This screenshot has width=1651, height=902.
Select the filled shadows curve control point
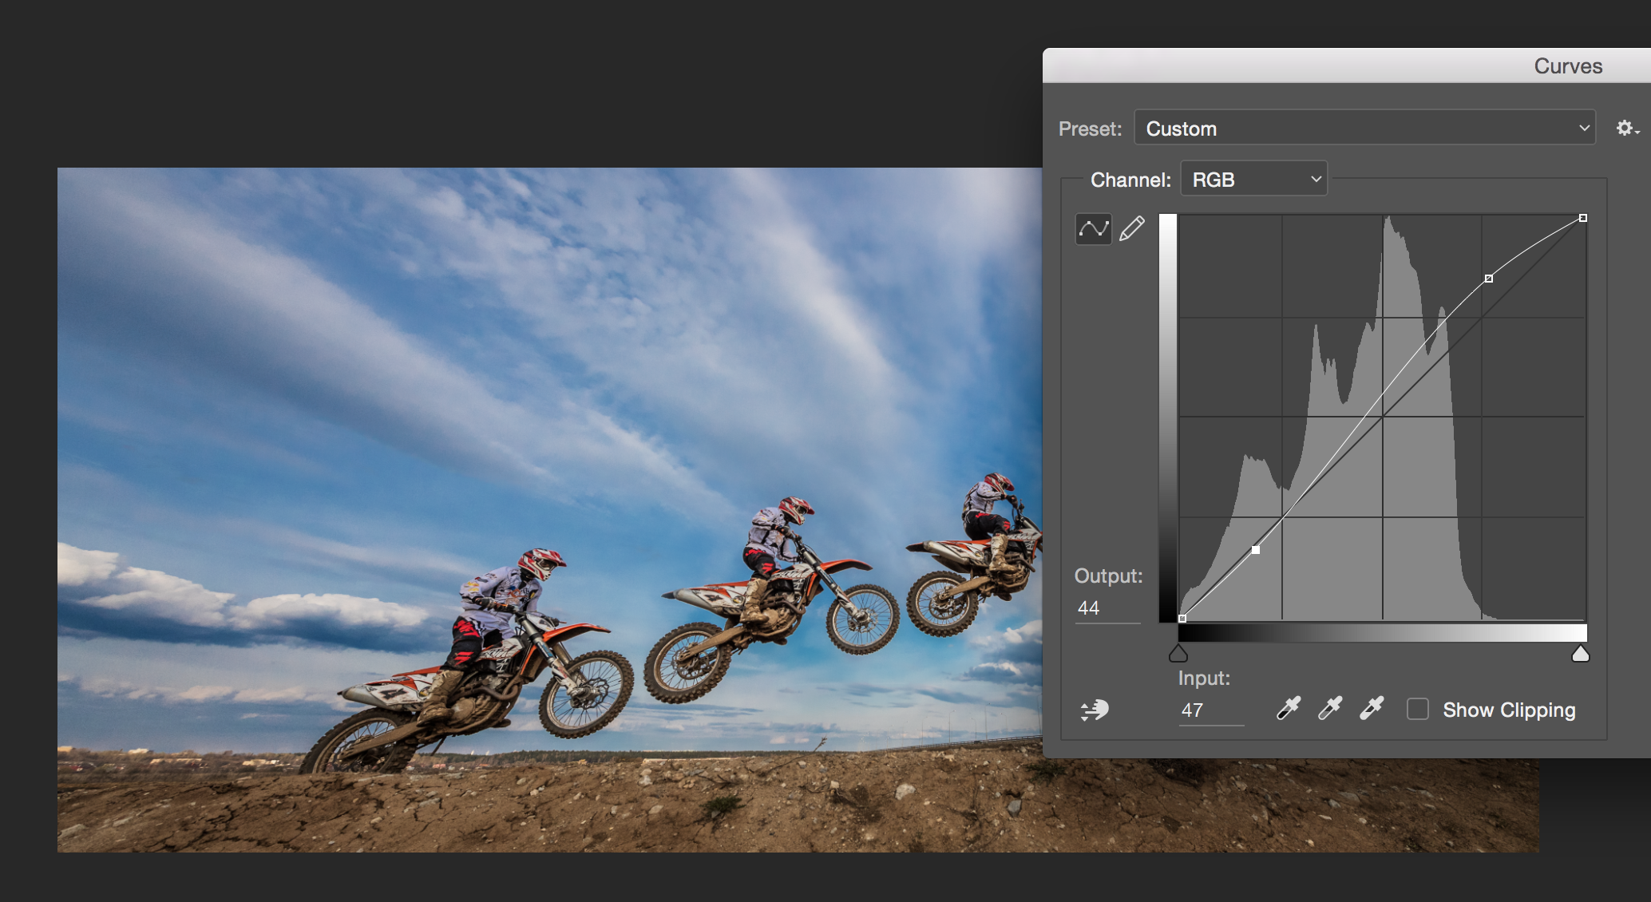pyautogui.click(x=1256, y=550)
